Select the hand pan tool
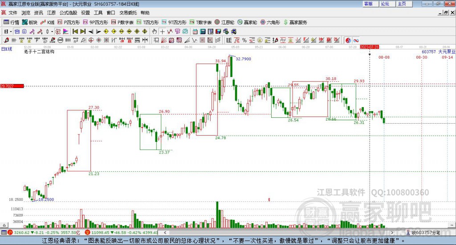456x245 pixels. pos(154,32)
